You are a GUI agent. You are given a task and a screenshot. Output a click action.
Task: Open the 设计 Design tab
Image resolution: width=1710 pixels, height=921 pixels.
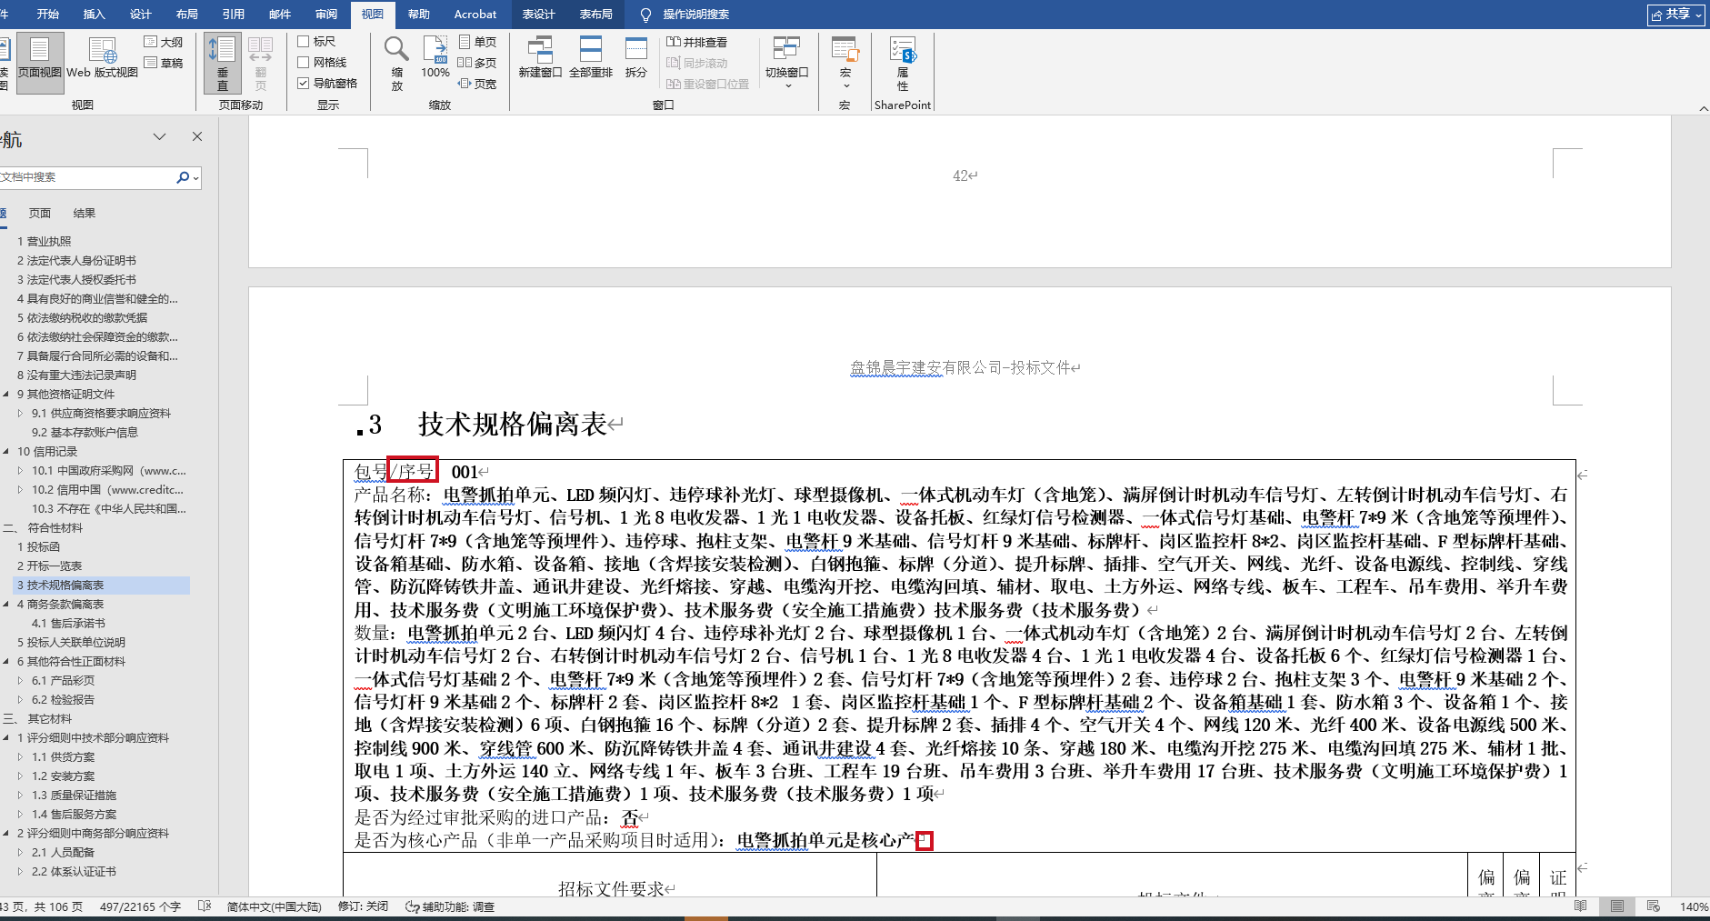(x=141, y=15)
